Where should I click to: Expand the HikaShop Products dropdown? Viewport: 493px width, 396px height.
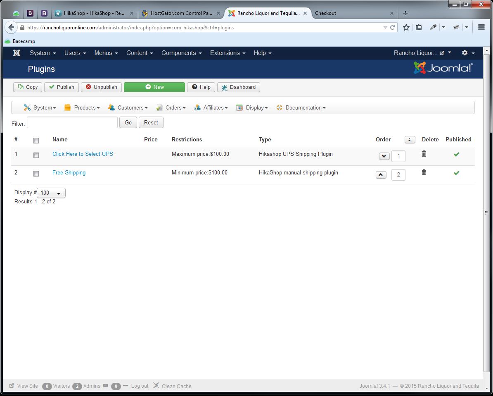pyautogui.click(x=82, y=107)
